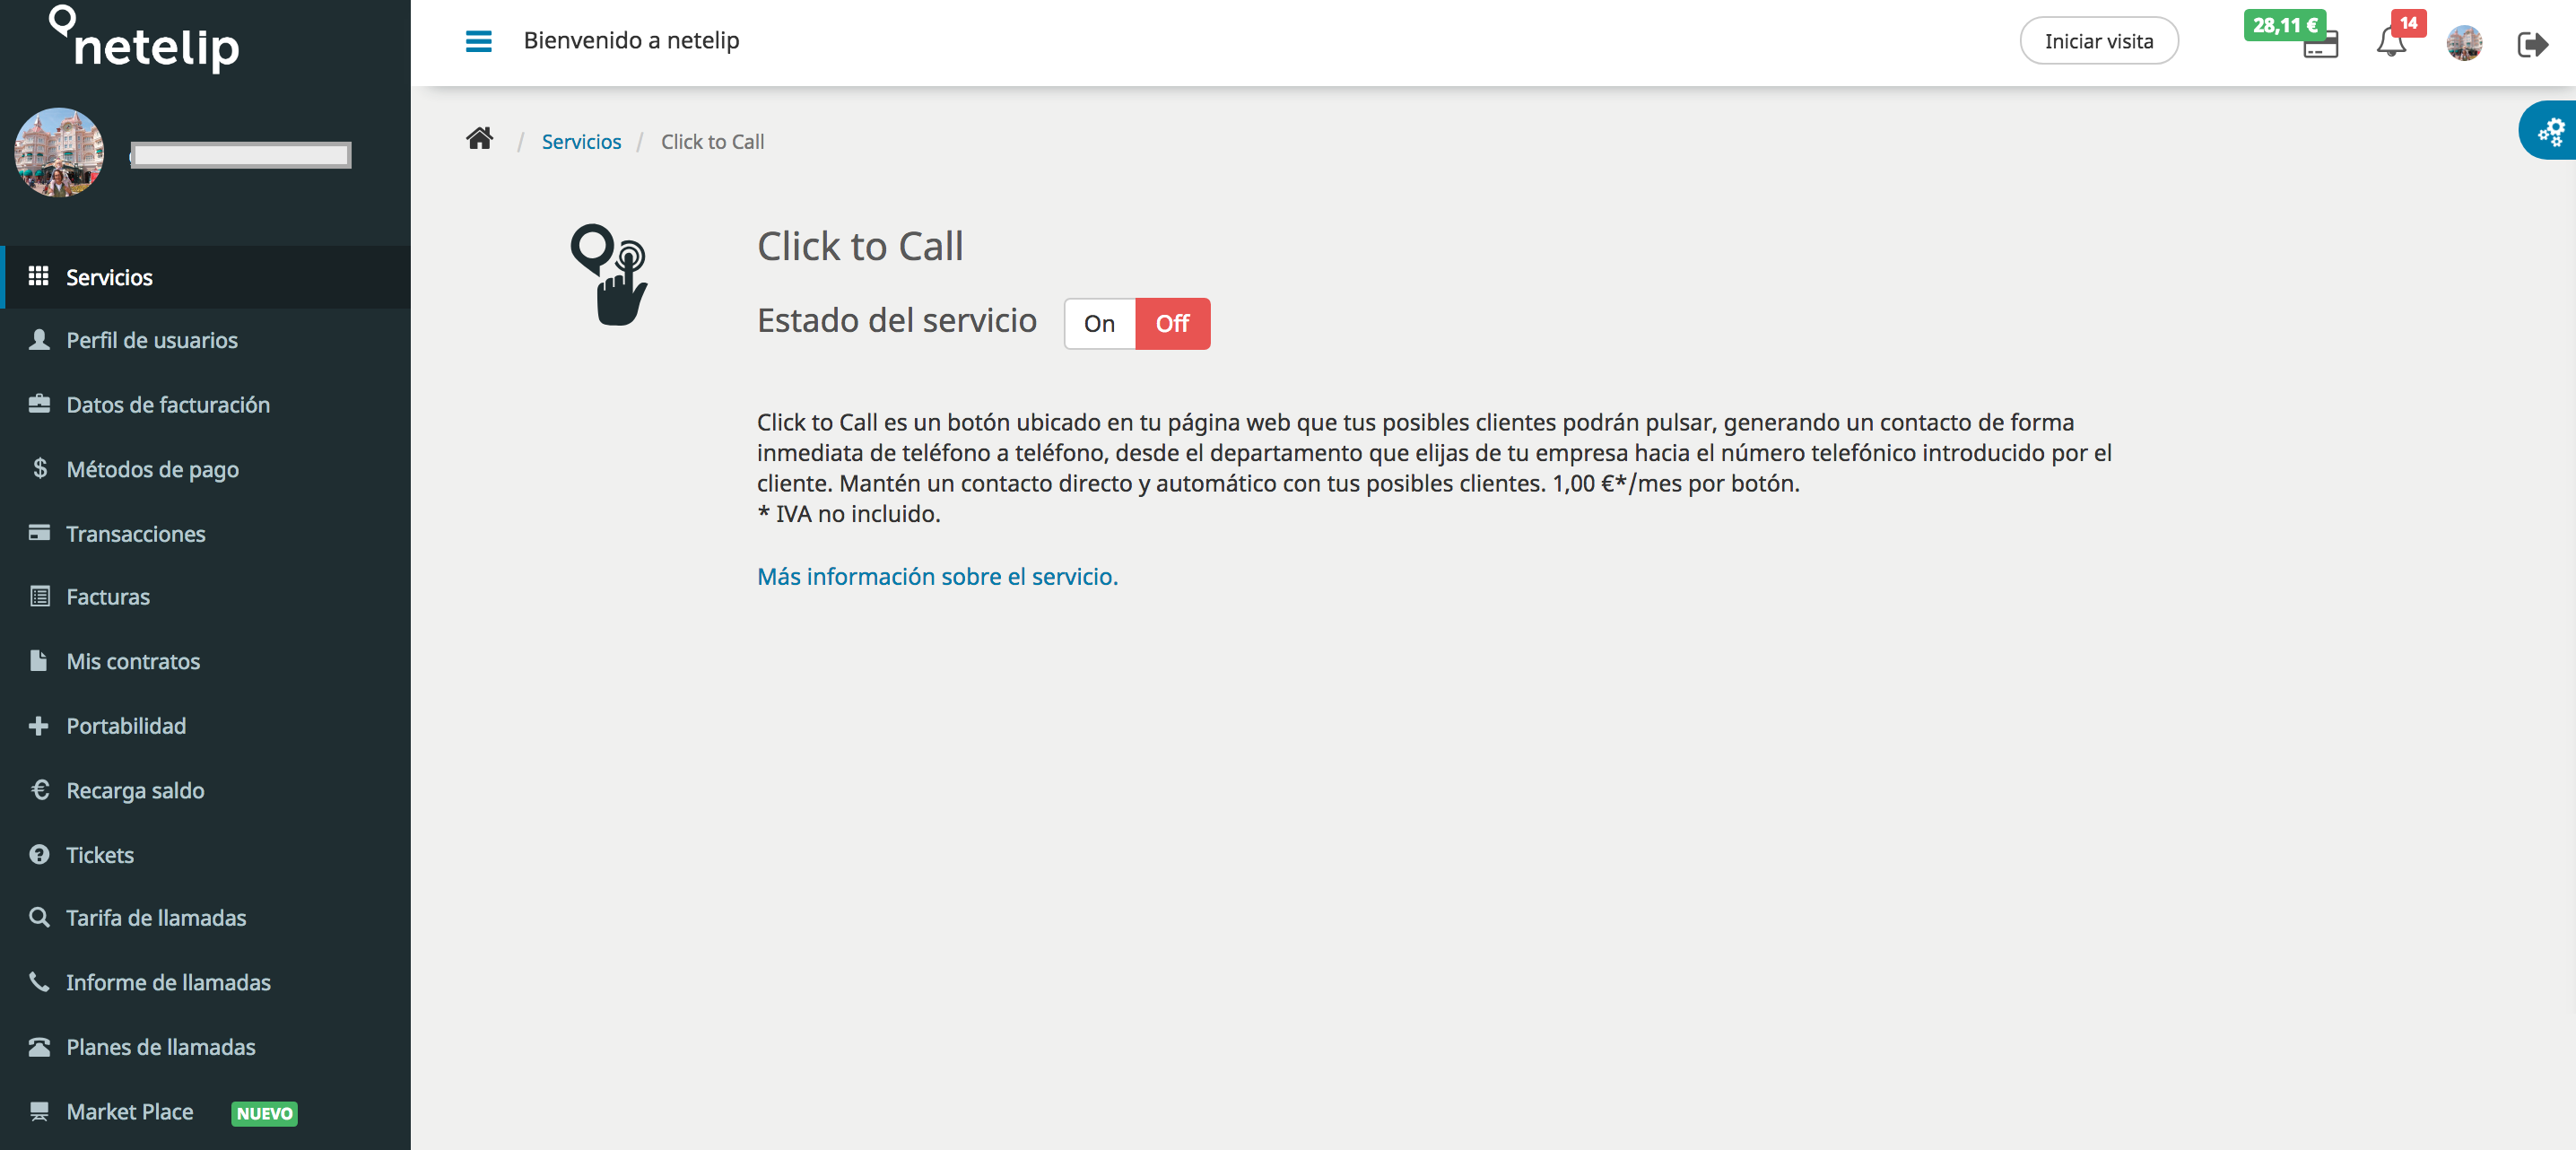
Task: Go to Facturas in sidebar
Action: 107,597
